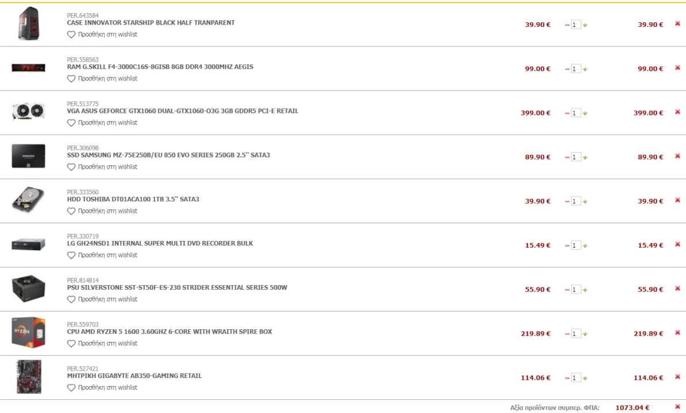Click the 1073.04 € total value

[632, 407]
